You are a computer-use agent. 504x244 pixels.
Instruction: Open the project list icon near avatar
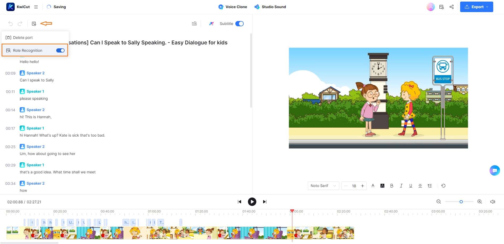pos(441,7)
